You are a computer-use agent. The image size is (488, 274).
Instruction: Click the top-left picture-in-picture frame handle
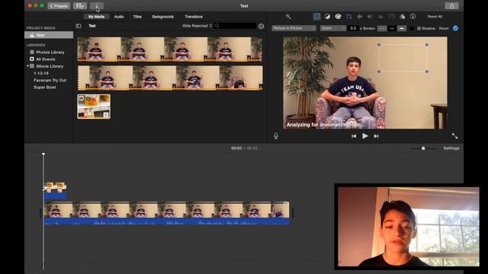pyautogui.click(x=379, y=45)
